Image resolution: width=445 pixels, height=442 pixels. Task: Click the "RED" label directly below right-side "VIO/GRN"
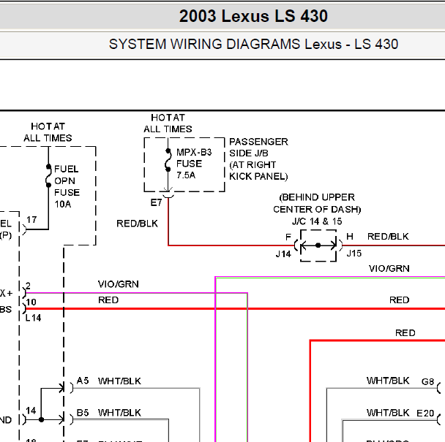[400, 300]
